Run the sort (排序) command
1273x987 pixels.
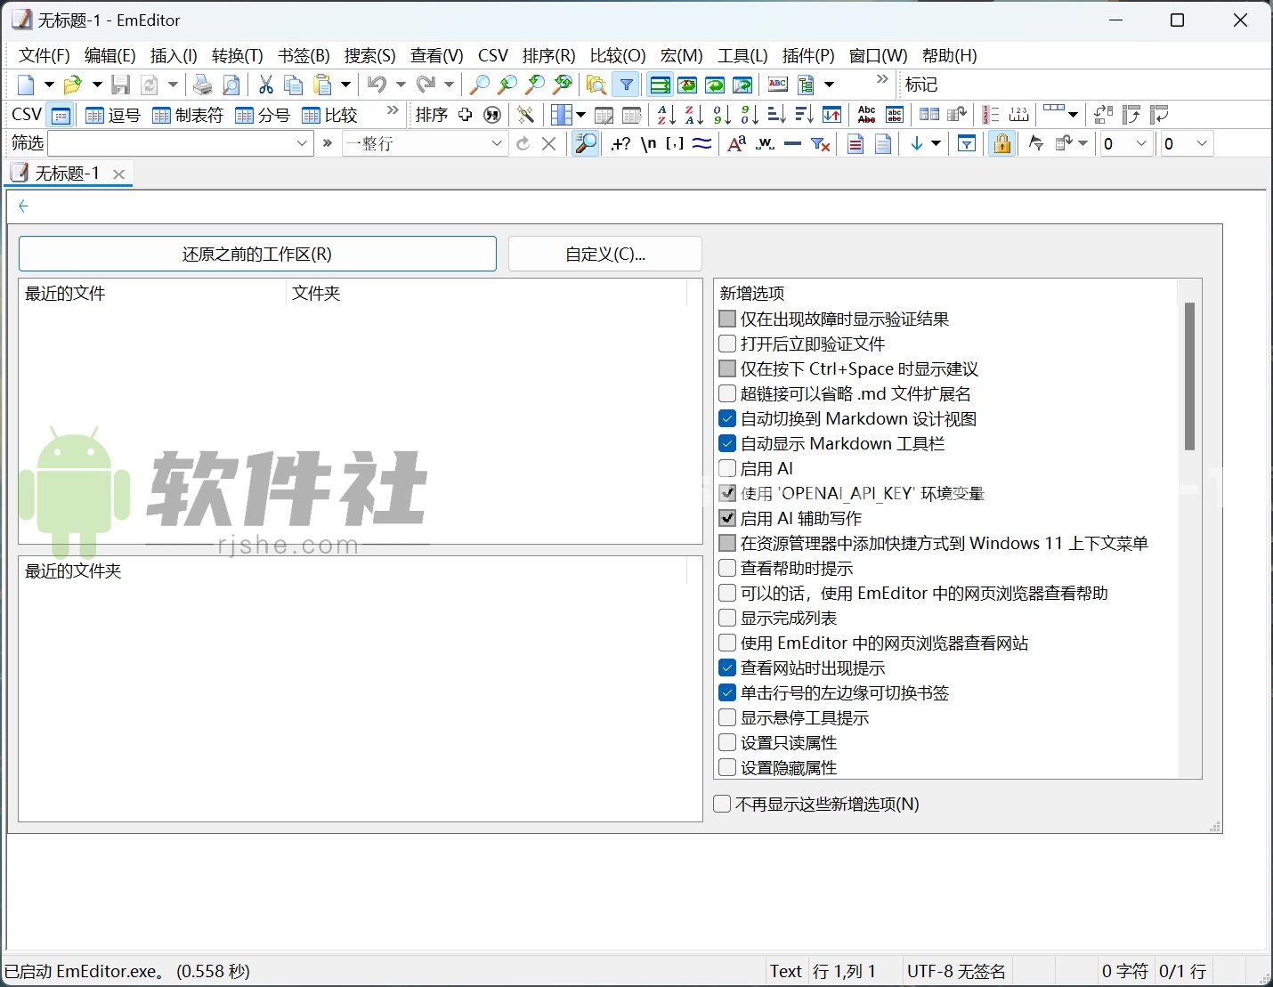(x=432, y=114)
